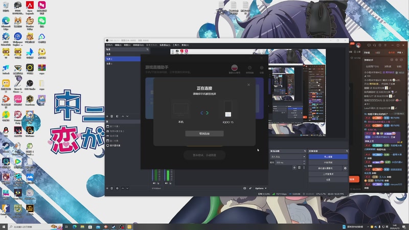Select scene 场景 3 in scenes list
Viewport: 409px width, 230px height.
[123, 63]
